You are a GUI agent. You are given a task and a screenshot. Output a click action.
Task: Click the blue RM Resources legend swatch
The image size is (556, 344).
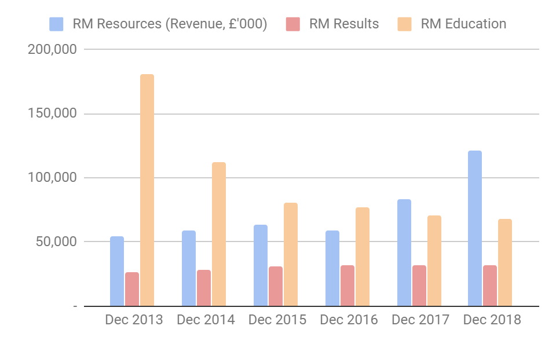coord(56,24)
